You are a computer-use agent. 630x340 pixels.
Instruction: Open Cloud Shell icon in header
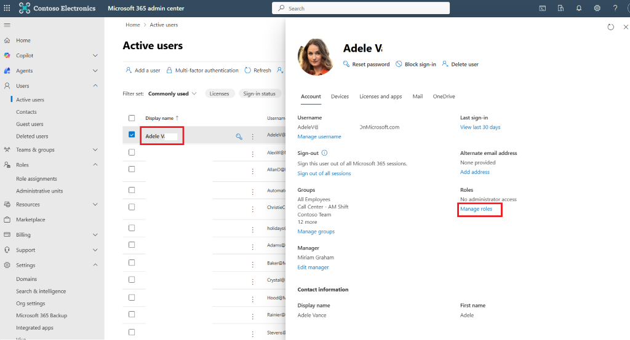(543, 8)
